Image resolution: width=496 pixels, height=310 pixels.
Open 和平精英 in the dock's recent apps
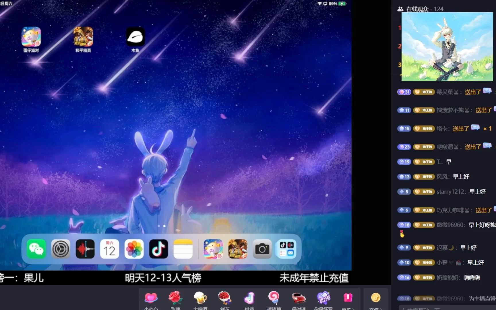(x=238, y=249)
